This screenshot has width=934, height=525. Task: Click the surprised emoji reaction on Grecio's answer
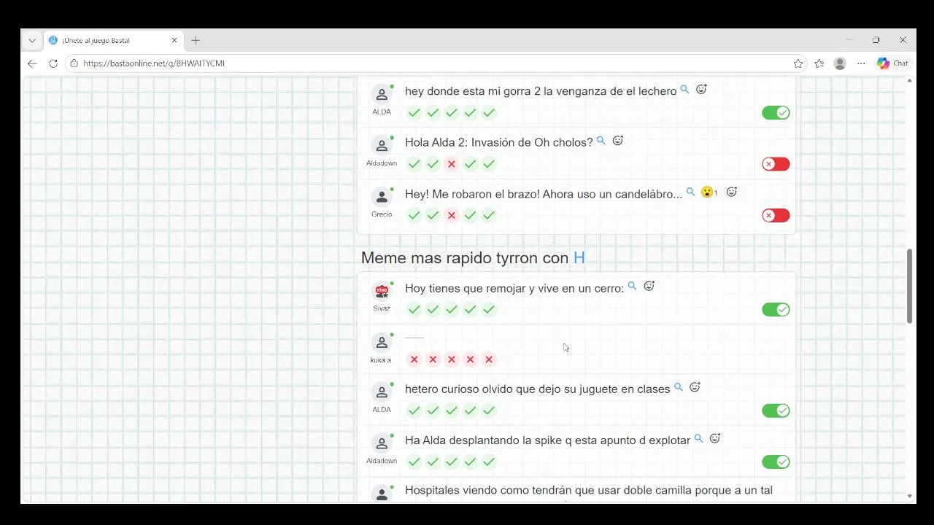pyautogui.click(x=709, y=192)
